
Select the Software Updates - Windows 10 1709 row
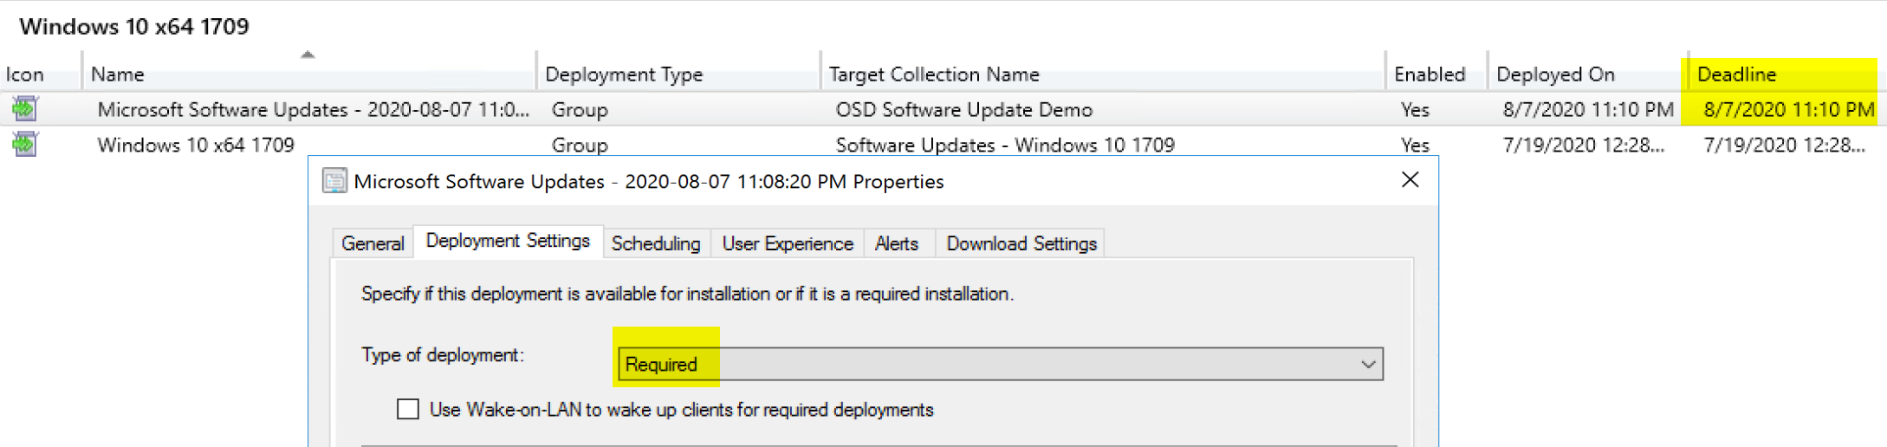pos(1005,145)
